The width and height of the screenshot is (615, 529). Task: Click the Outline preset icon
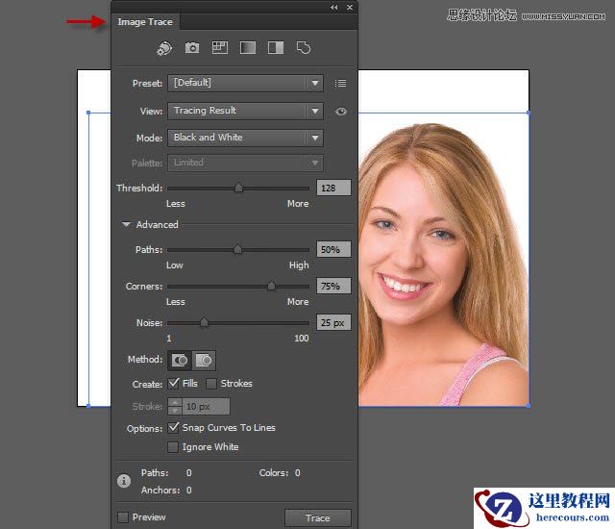click(x=303, y=47)
